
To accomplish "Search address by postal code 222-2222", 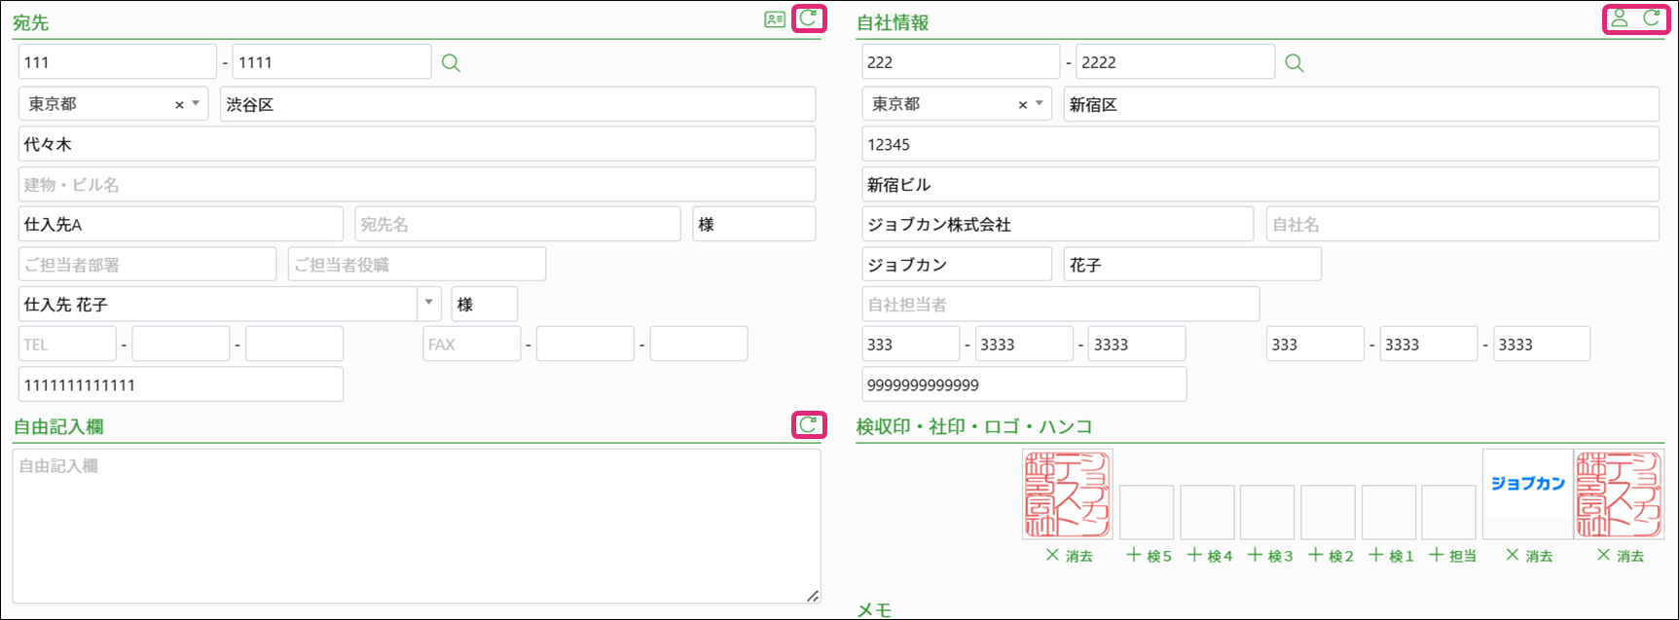I will [1294, 63].
